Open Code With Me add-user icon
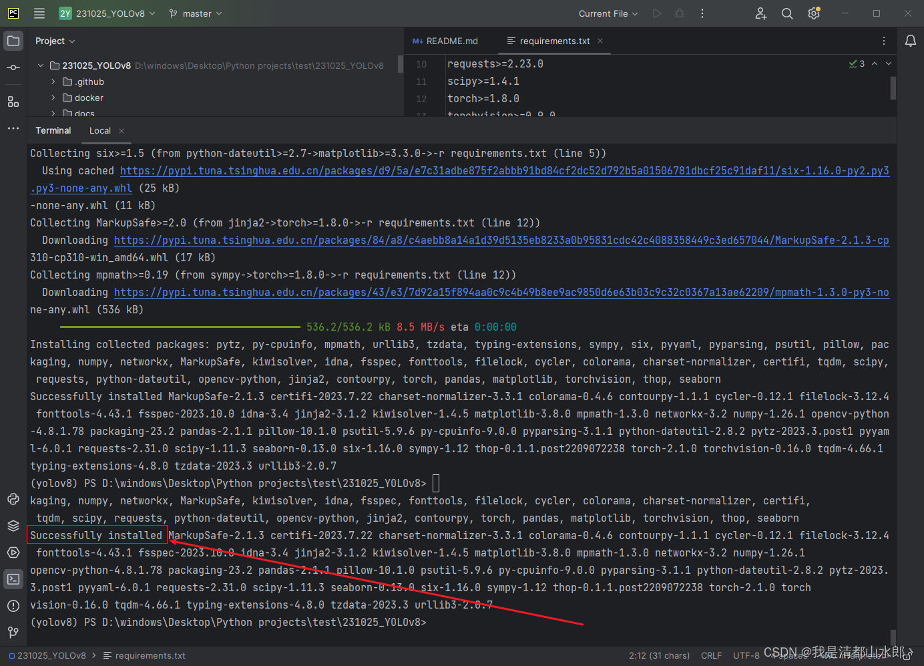The image size is (924, 666). 761,13
